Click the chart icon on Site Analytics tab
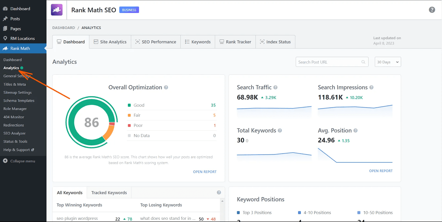The height and width of the screenshot is (222, 442). 96,42
